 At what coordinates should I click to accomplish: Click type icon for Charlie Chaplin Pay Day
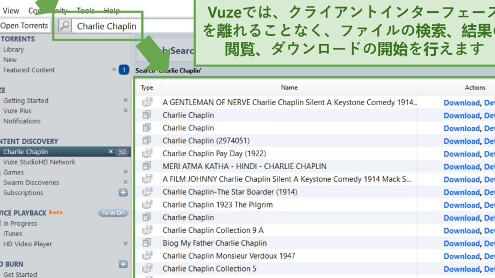click(147, 153)
